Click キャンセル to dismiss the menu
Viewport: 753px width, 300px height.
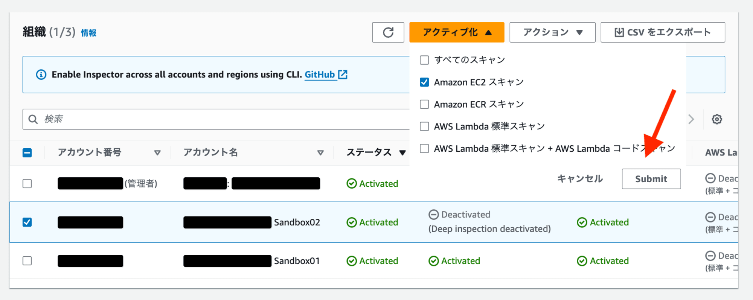580,179
